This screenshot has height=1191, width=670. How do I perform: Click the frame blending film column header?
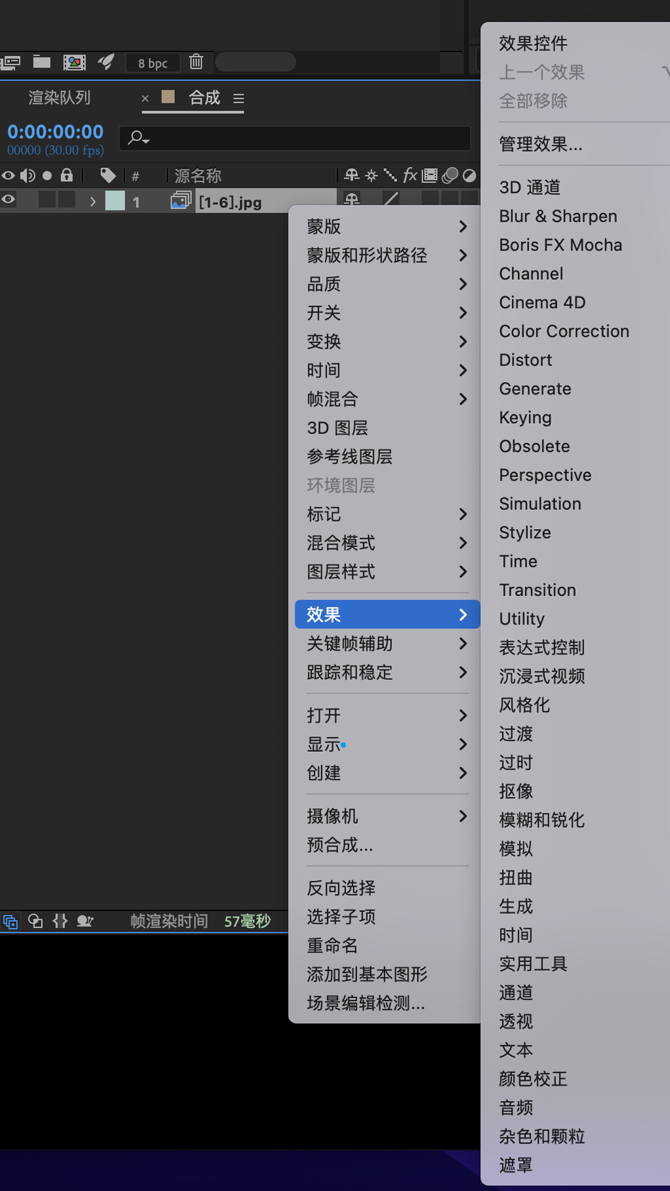[x=430, y=176]
